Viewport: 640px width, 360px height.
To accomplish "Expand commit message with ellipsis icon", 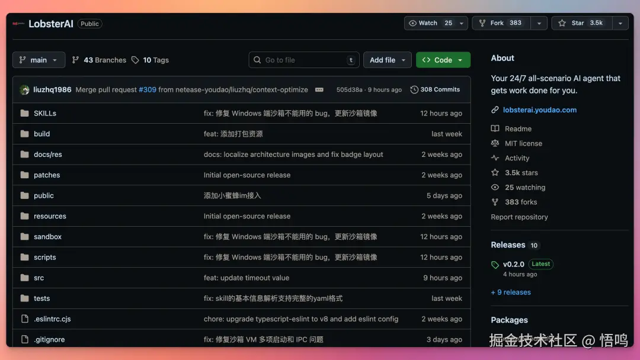I will coord(319,89).
